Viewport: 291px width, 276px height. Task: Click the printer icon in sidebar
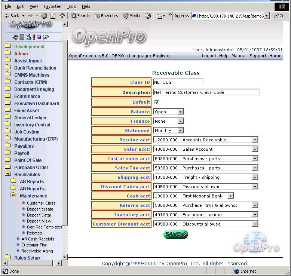coord(15,37)
